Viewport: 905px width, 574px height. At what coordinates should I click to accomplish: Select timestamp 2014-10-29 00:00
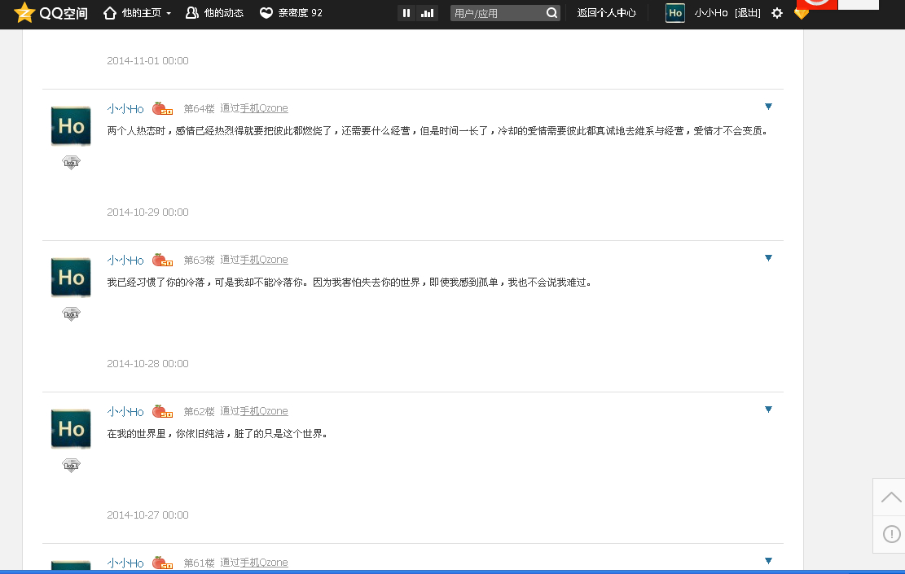[x=147, y=213]
